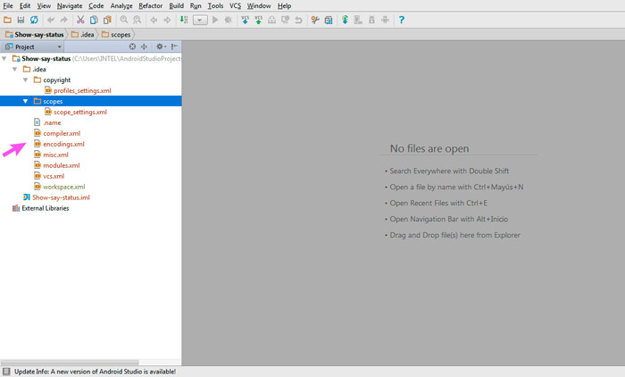This screenshot has width=625, height=377.
Task: Click the Find magnifier icon in toolbar
Action: click(x=124, y=20)
